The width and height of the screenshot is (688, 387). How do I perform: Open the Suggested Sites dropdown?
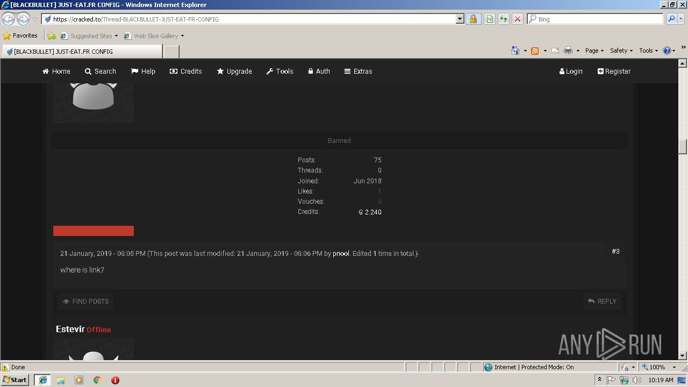[x=89, y=36]
